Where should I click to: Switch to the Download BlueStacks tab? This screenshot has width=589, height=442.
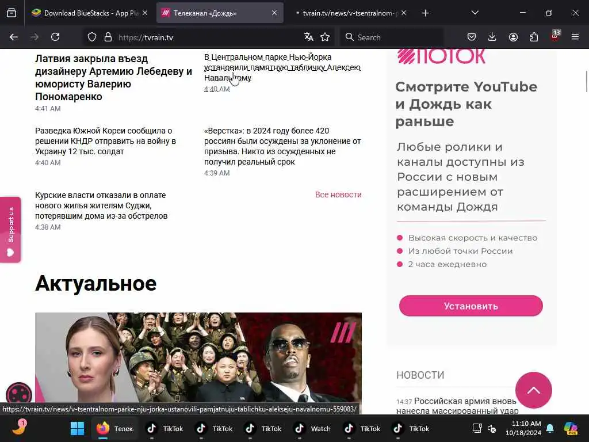[x=89, y=13]
